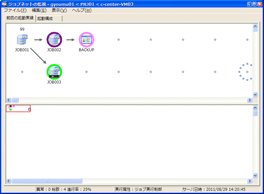Select the BACKUP job icon
The height and width of the screenshot is (194, 264).
tap(86, 40)
